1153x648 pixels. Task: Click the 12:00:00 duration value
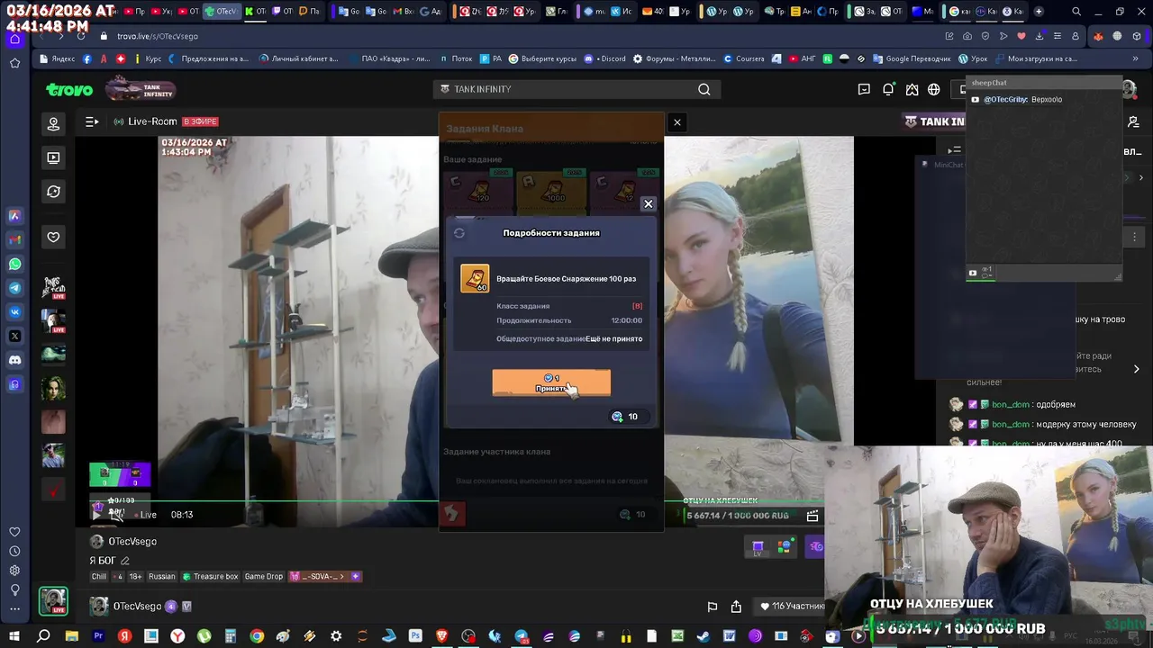coord(627,320)
